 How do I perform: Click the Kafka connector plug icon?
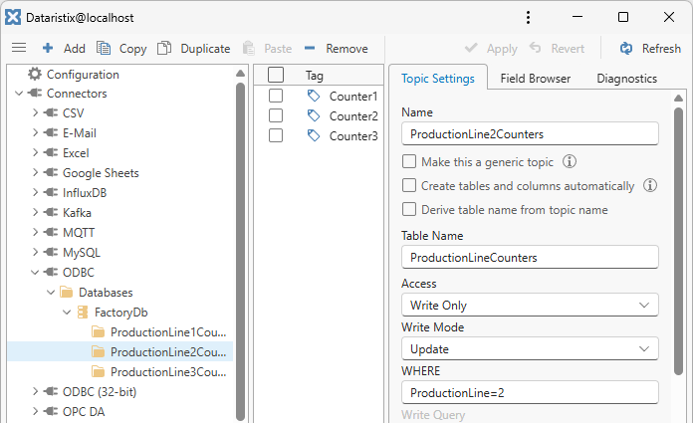coord(51,212)
